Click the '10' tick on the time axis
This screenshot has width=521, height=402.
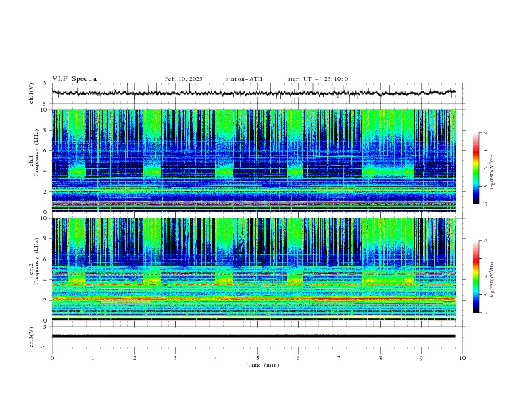462,358
